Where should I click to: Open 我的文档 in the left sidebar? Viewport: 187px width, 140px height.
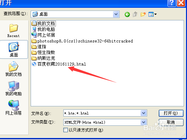pos(14,69)
